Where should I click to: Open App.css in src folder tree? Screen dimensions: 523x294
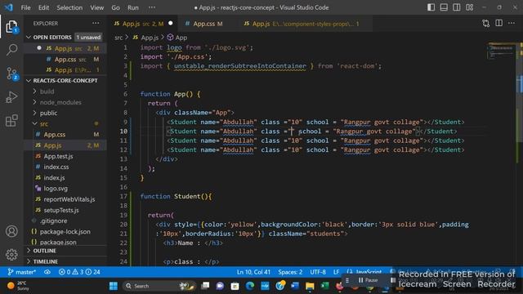tap(55, 135)
